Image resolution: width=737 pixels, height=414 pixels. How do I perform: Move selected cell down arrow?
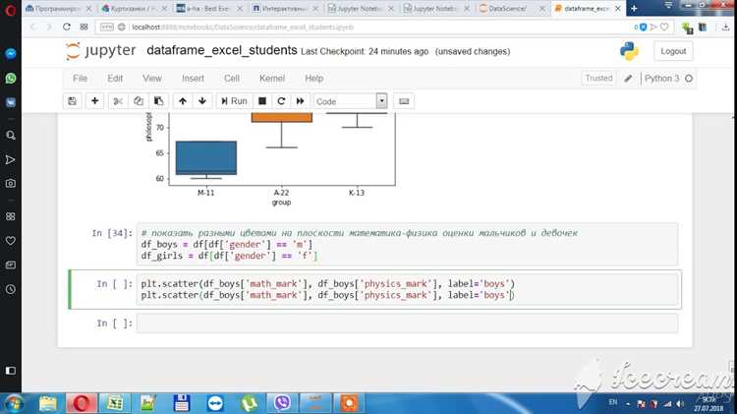(x=202, y=101)
